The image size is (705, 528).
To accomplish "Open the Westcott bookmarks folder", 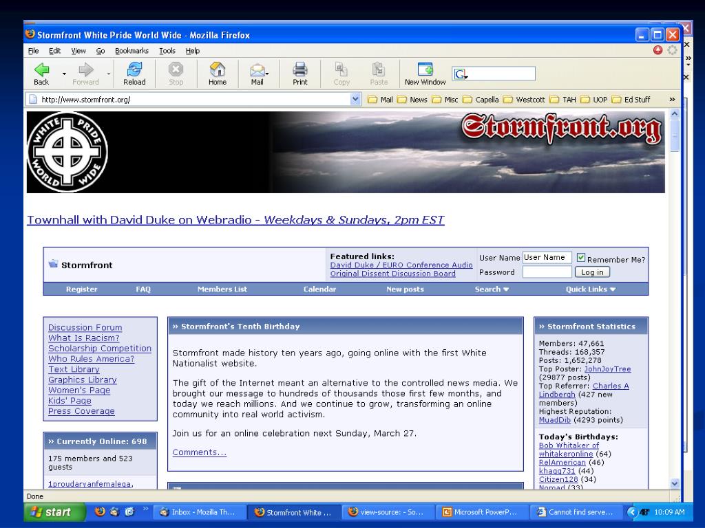I will pyautogui.click(x=524, y=100).
